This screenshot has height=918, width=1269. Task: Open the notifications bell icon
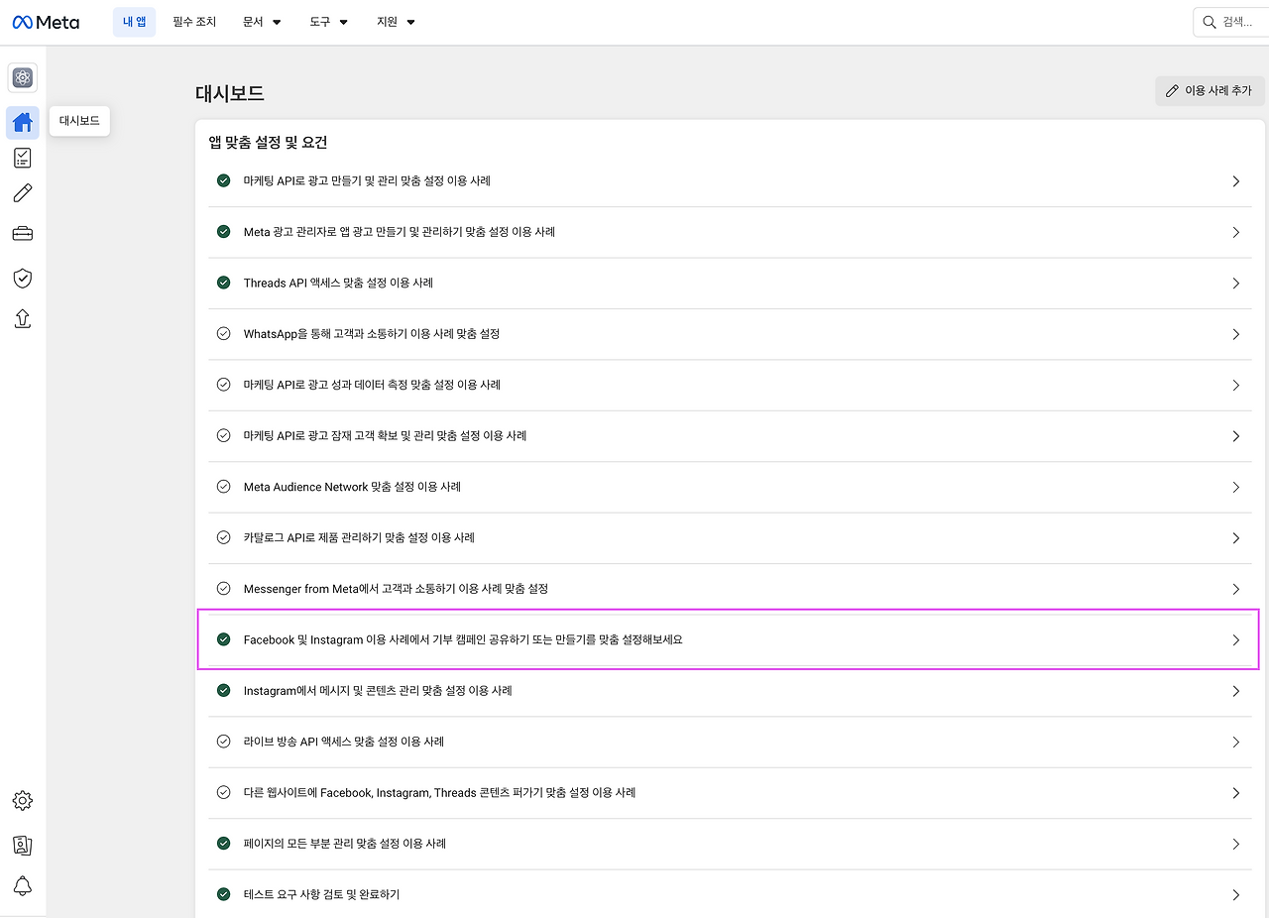[x=23, y=886]
